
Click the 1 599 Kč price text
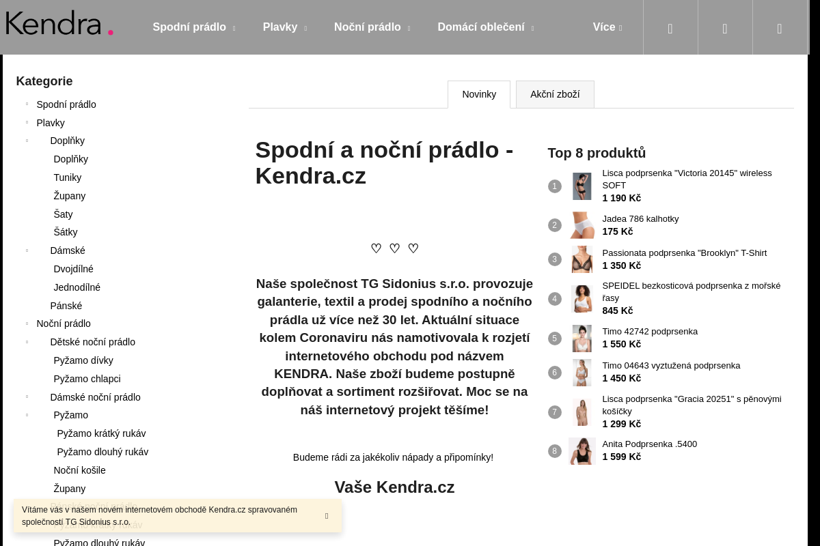click(622, 457)
